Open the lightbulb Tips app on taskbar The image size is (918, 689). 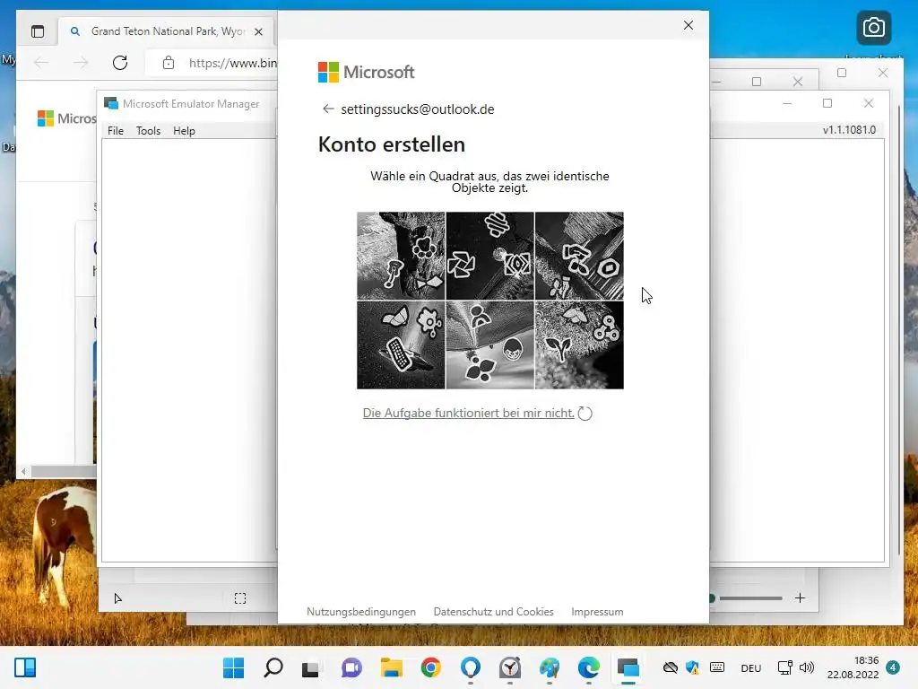click(x=471, y=667)
